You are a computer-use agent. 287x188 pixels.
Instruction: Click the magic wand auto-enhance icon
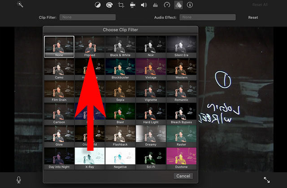click(20, 5)
